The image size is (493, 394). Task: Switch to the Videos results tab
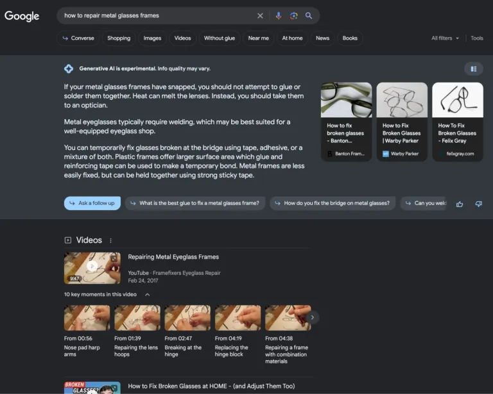click(182, 38)
